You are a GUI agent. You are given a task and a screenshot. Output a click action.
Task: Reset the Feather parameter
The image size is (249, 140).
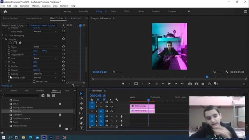(63, 66)
